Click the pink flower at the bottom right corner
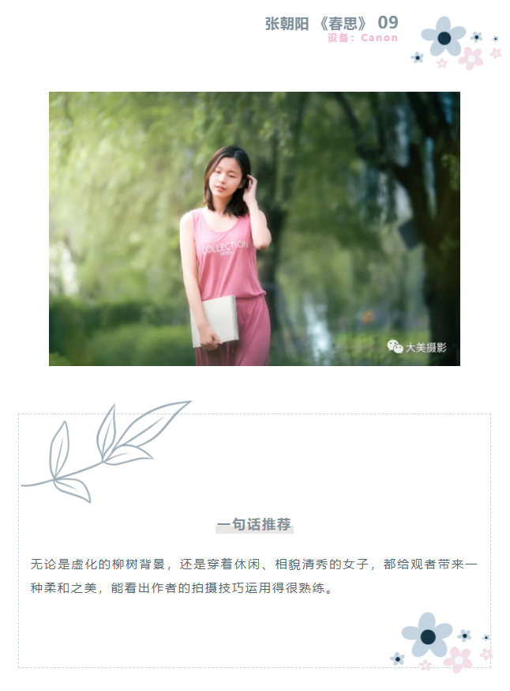The height and width of the screenshot is (691, 510). pos(458,659)
